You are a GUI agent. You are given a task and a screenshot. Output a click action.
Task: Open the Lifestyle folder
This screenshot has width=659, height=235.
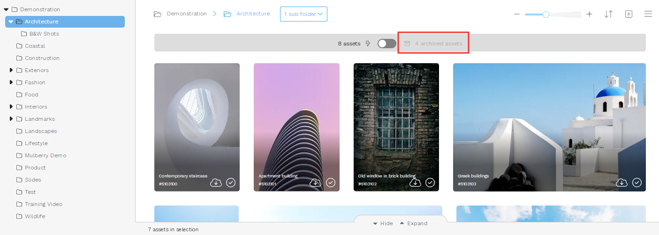point(36,143)
